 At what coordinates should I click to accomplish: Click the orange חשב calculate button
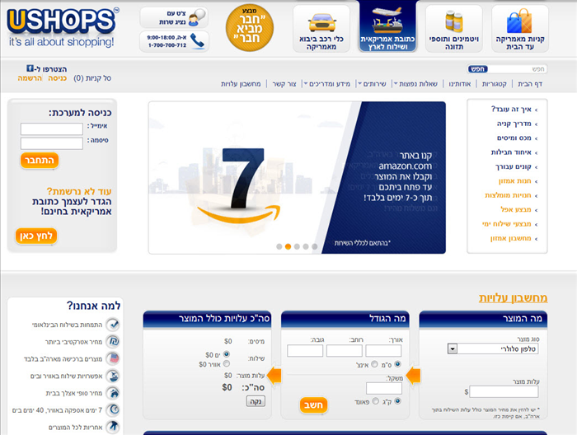coord(313,405)
